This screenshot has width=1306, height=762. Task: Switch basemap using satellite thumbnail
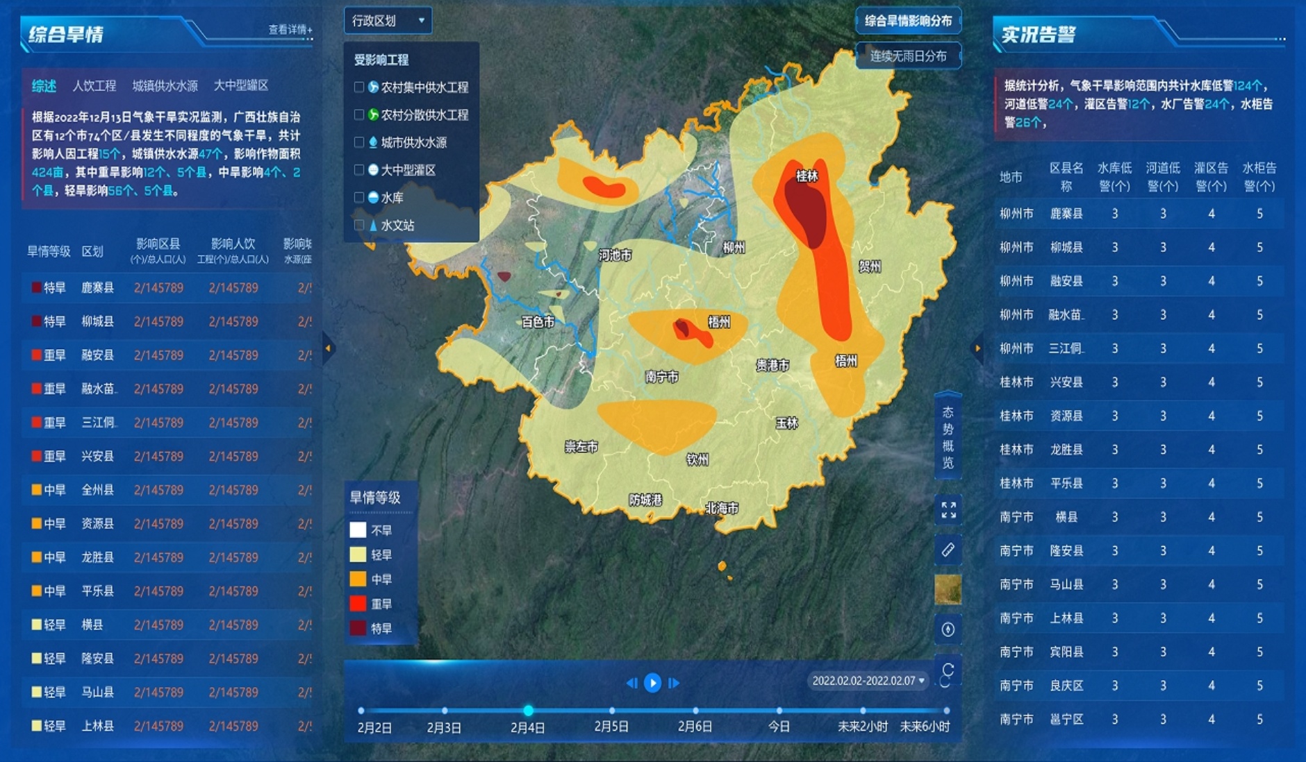(x=948, y=590)
